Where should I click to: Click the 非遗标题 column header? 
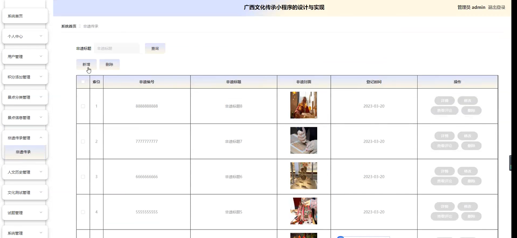233,82
